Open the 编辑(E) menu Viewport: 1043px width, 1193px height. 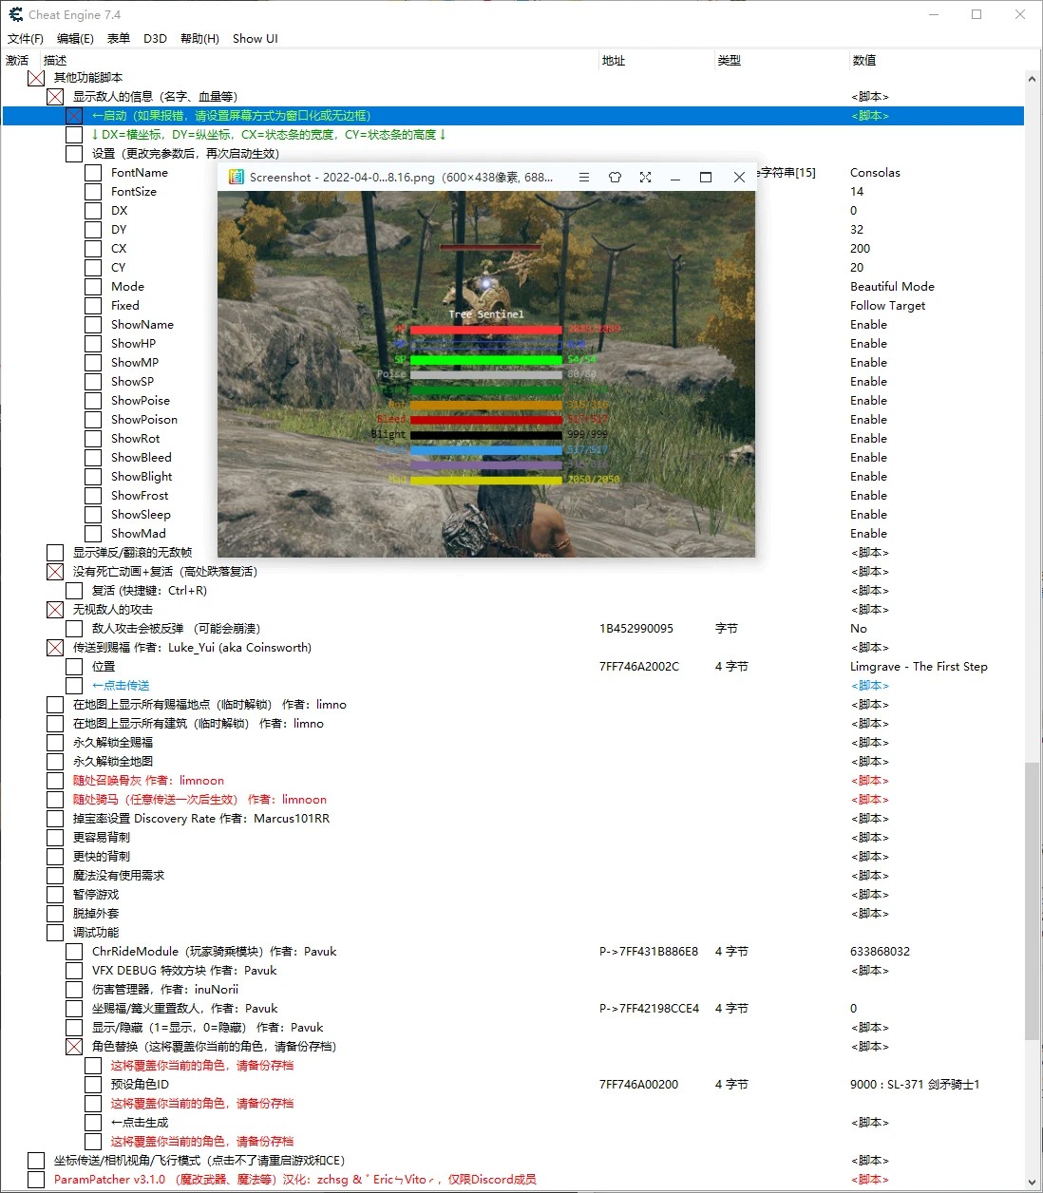click(75, 39)
